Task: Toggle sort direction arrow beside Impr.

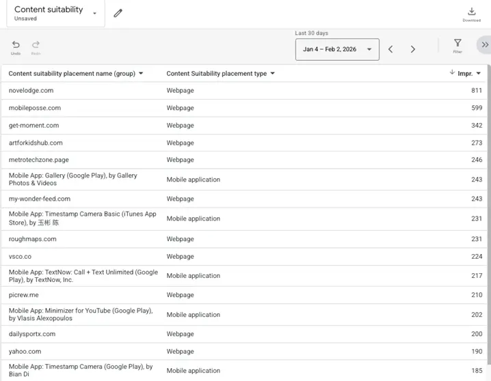Action: coord(452,72)
